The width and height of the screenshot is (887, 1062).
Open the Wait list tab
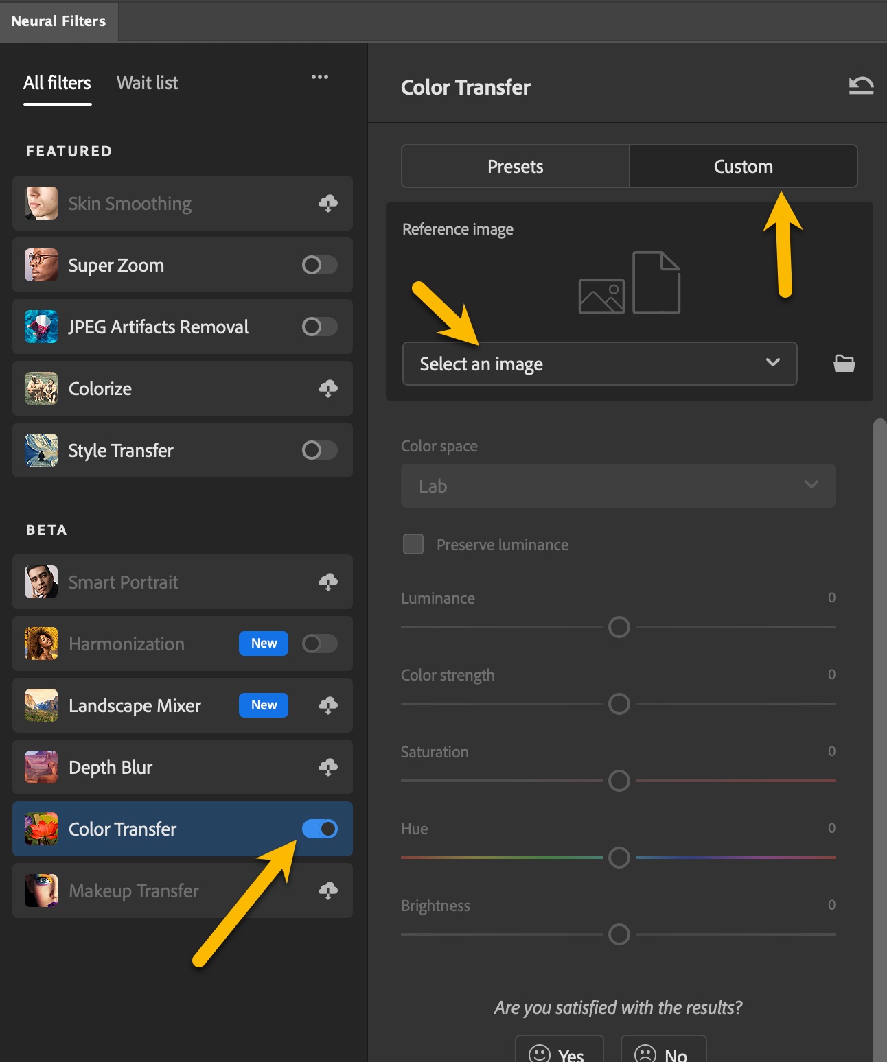pos(147,83)
